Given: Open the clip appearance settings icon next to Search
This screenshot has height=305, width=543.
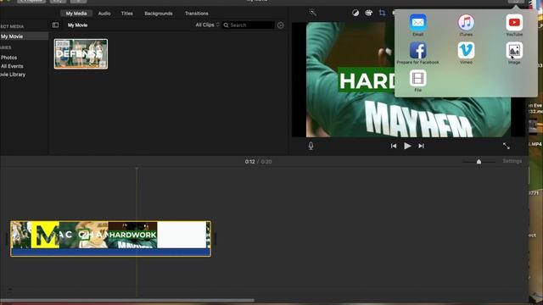Looking at the screenshot, I should 281,25.
